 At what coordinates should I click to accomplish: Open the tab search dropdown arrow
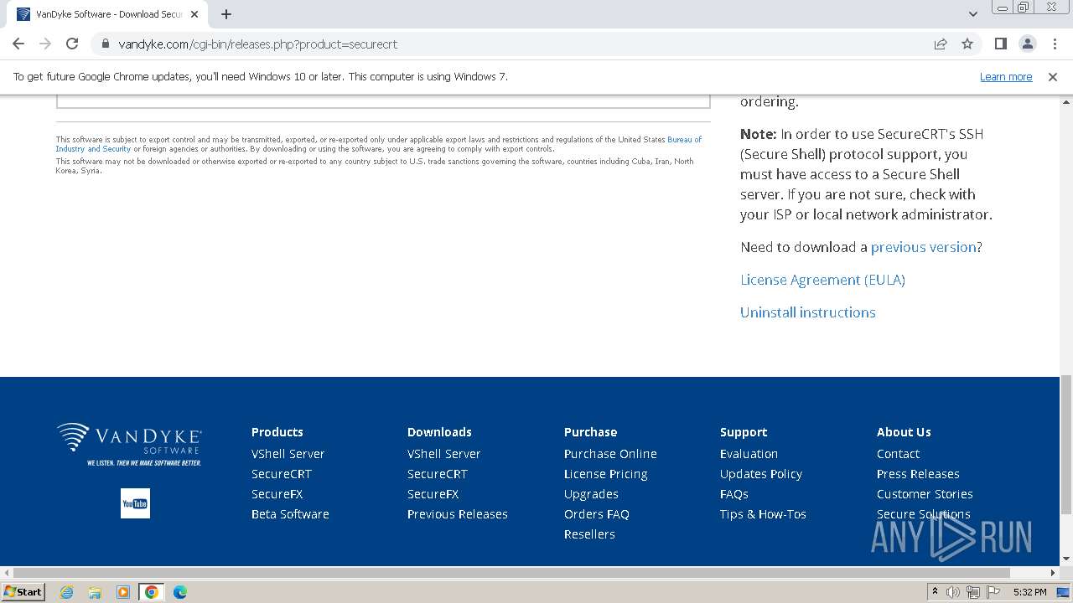972,14
